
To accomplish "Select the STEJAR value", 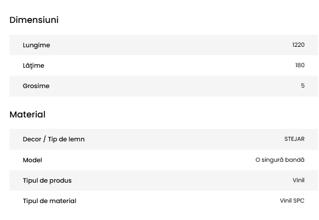I will (x=294, y=139).
